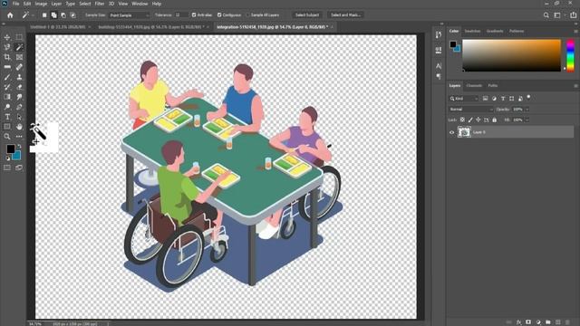This screenshot has width=580, height=326.
Task: Click New selection mode button
Action: coord(44,15)
